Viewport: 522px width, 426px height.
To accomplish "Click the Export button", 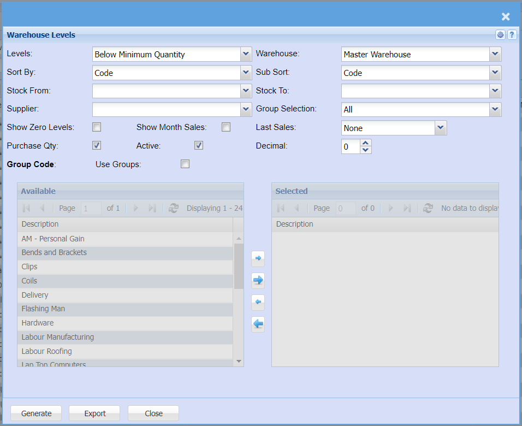I will point(94,413).
